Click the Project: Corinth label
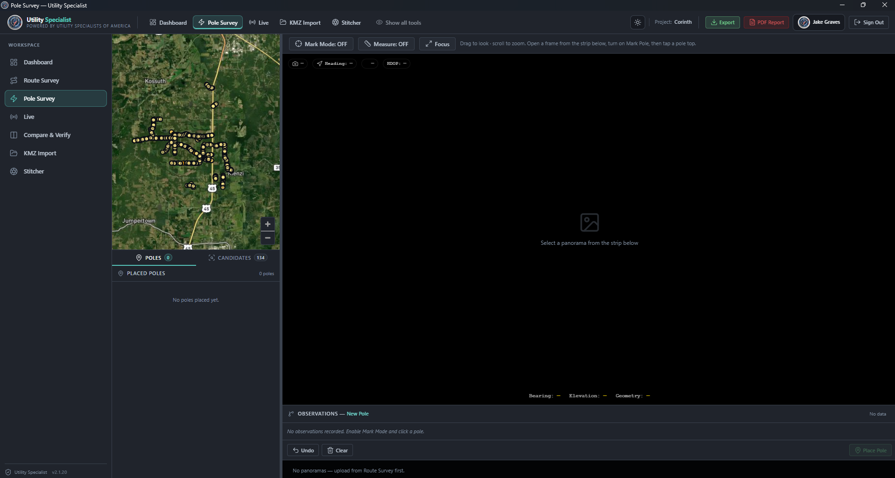 click(x=673, y=22)
